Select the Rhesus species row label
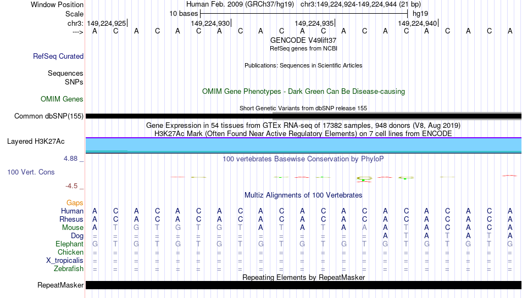Viewport: 522px width, 298px height. pos(71,219)
